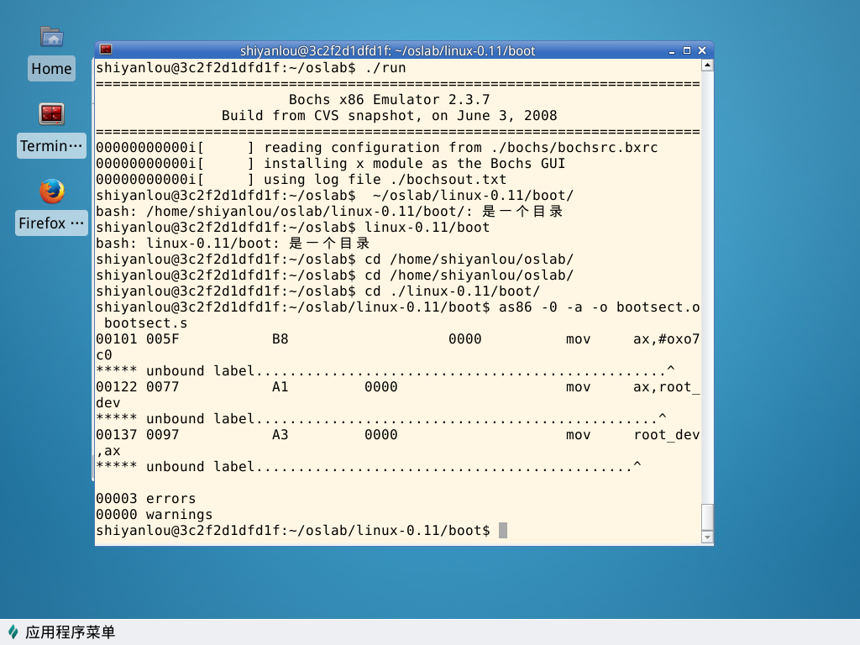860x645 pixels.
Task: Close the terminal window
Action: tap(700, 50)
